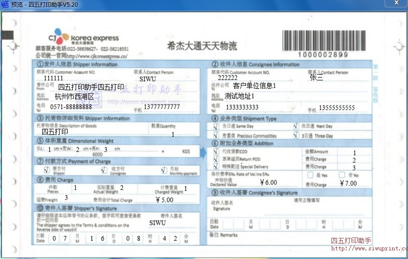Viewport: 408px width, 259px height.
Task: Toggle the Same Day shipment checkbox
Action: (216, 126)
